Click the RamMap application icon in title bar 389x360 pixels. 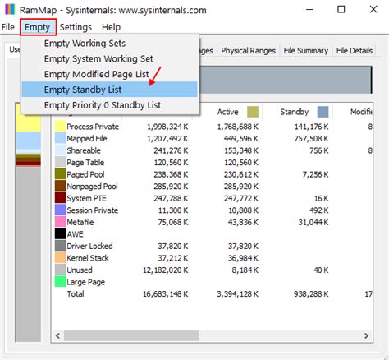(x=10, y=10)
